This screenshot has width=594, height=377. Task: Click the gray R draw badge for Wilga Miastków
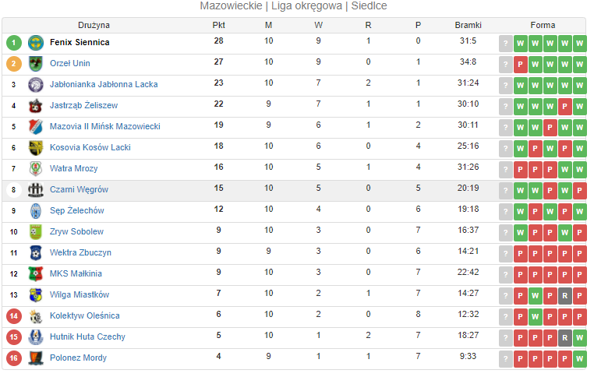(565, 296)
